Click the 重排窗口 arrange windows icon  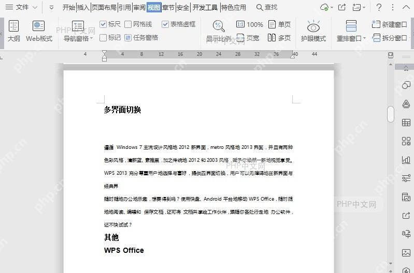point(351,26)
